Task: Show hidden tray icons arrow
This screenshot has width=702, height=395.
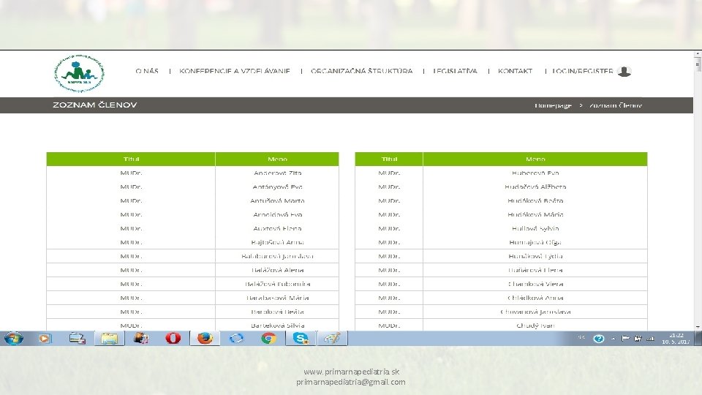Action: [x=614, y=339]
